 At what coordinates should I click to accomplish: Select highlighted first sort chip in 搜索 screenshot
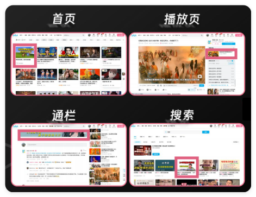tap(138, 142)
